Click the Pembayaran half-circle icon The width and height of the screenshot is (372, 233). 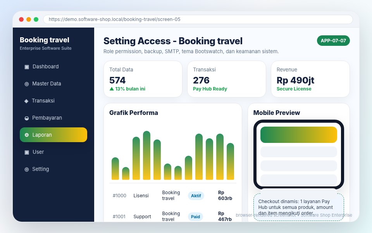(27, 118)
